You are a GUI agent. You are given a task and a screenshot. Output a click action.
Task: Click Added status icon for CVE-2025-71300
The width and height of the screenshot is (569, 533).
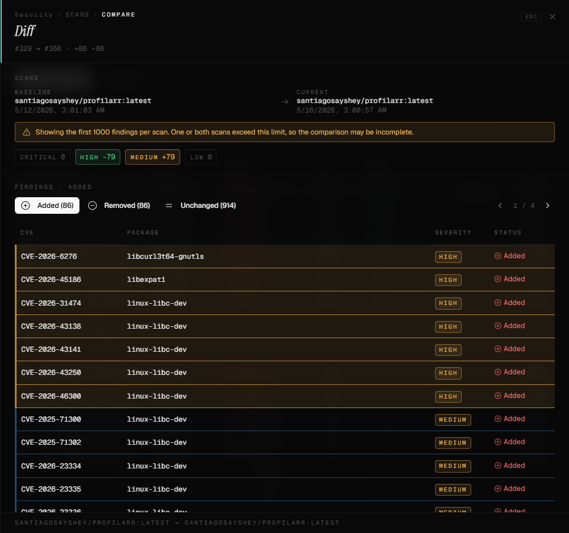[498, 419]
